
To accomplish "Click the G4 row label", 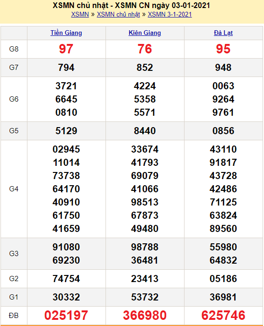I will pyautogui.click(x=14, y=189).
